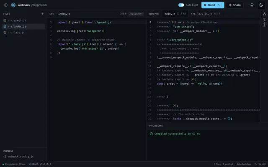Click the webpack cube logo
268x167 pixels.
tap(13, 5)
